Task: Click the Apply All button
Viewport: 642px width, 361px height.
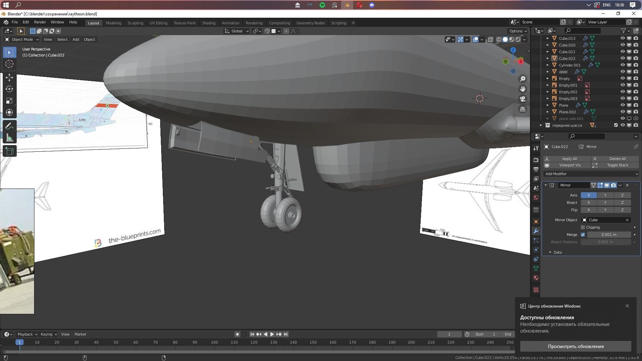Action: pyautogui.click(x=567, y=159)
